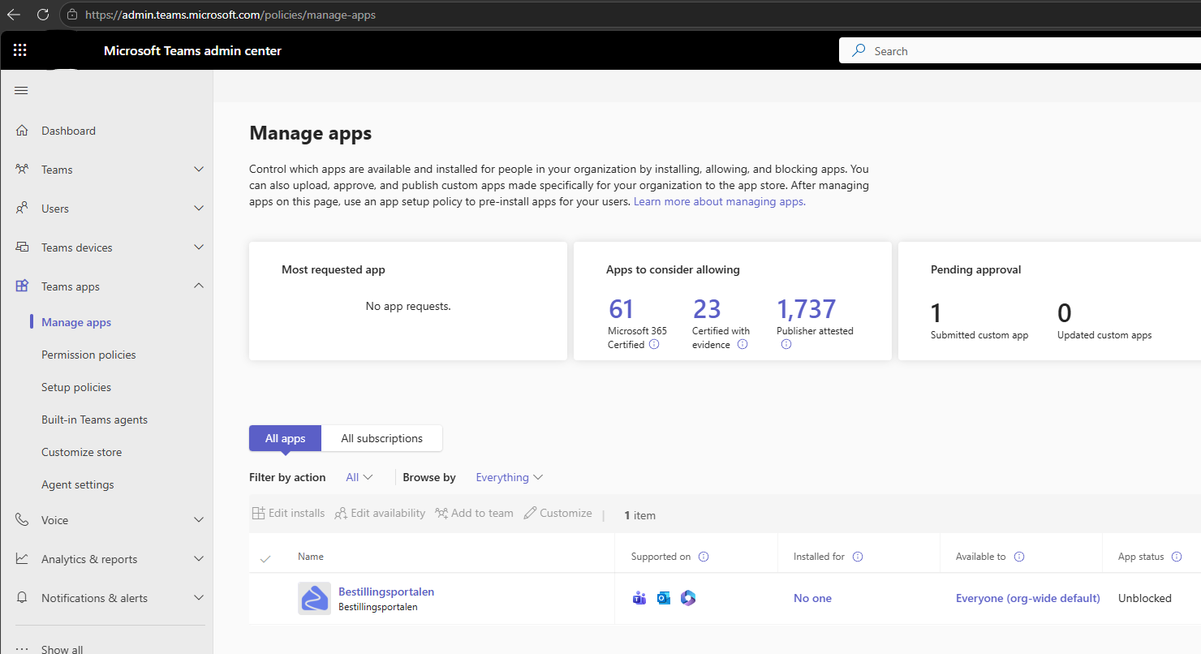Screen dimensions: 1201x654
Task: Click the Bestillingsportalen app logo thumbnail
Action: (x=314, y=598)
